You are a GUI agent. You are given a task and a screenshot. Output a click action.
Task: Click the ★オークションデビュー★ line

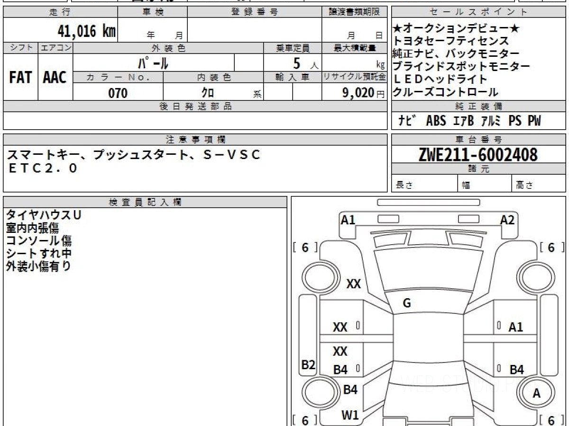pyautogui.click(x=457, y=28)
